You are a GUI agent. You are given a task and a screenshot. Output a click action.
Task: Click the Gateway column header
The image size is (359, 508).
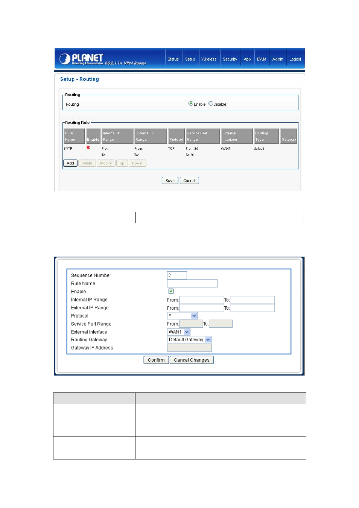click(289, 136)
